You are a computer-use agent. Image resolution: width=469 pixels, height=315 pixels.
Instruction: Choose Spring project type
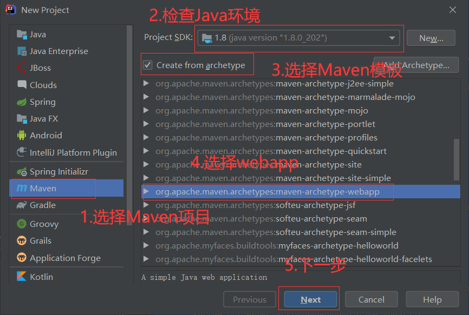click(68, 102)
